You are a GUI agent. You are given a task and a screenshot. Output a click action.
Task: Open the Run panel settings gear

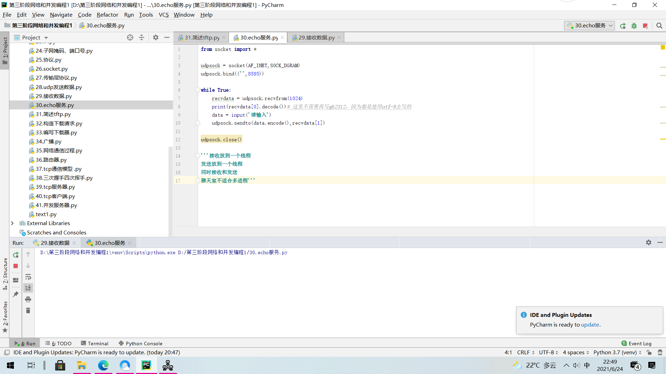pos(649,242)
